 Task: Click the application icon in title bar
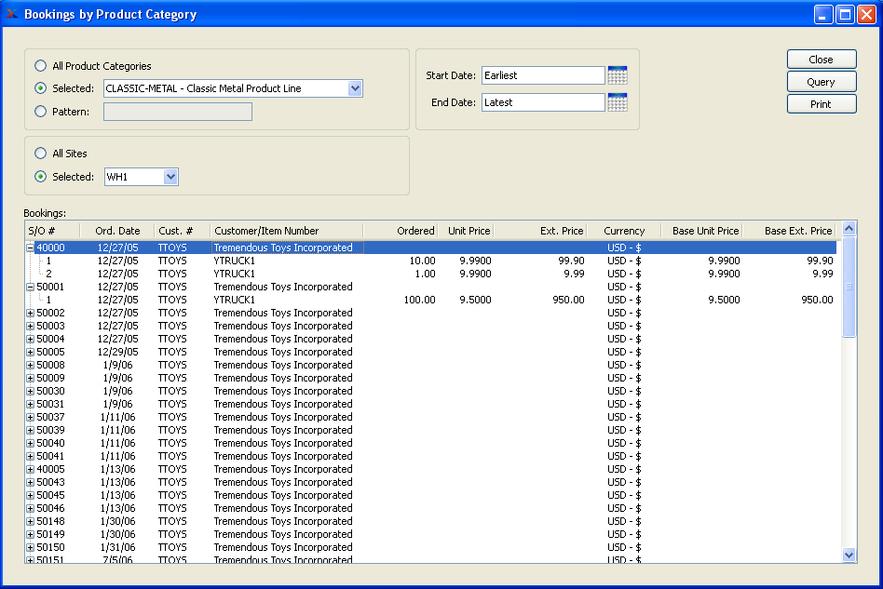tap(12, 14)
